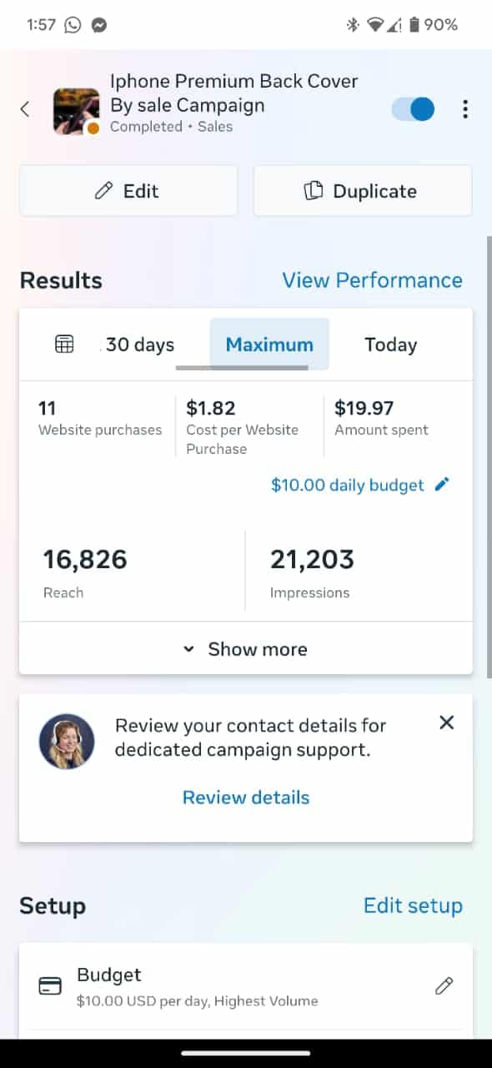This screenshot has width=492, height=1068.
Task: Tap the Budget card icon
Action: [x=50, y=986]
